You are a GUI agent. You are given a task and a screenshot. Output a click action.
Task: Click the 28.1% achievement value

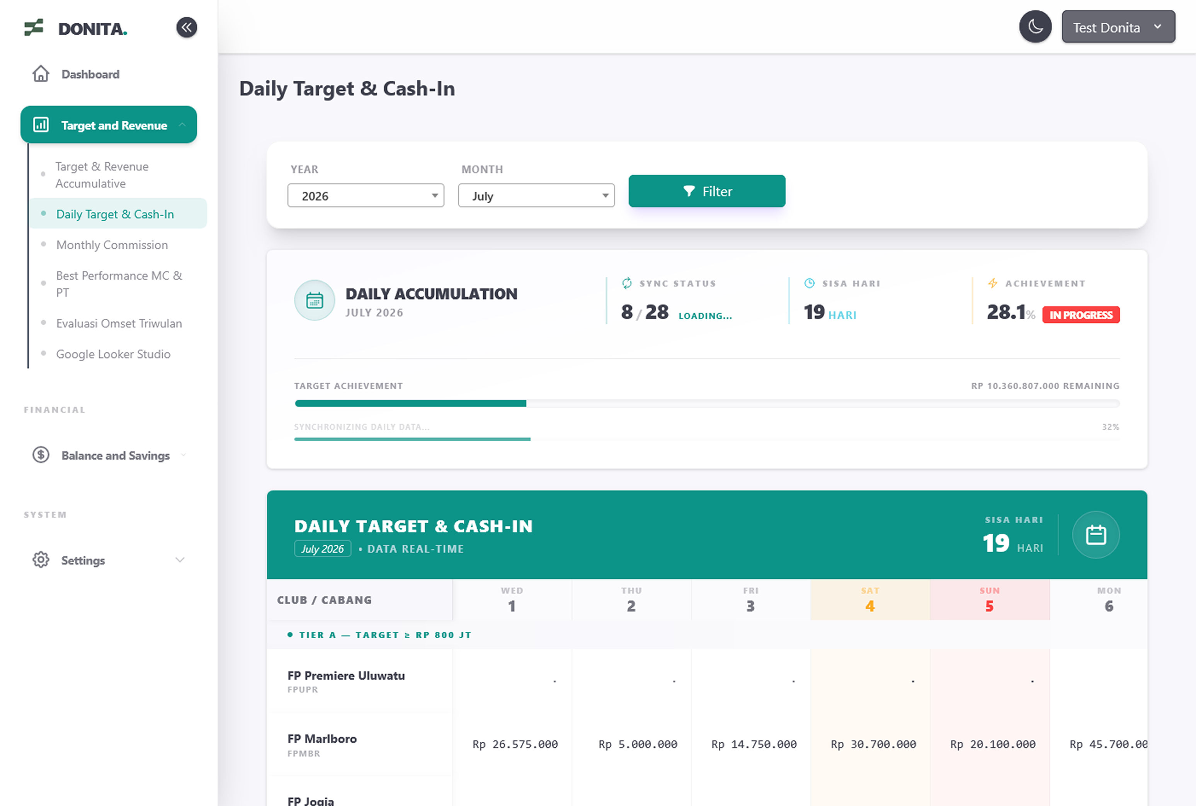(x=1011, y=312)
